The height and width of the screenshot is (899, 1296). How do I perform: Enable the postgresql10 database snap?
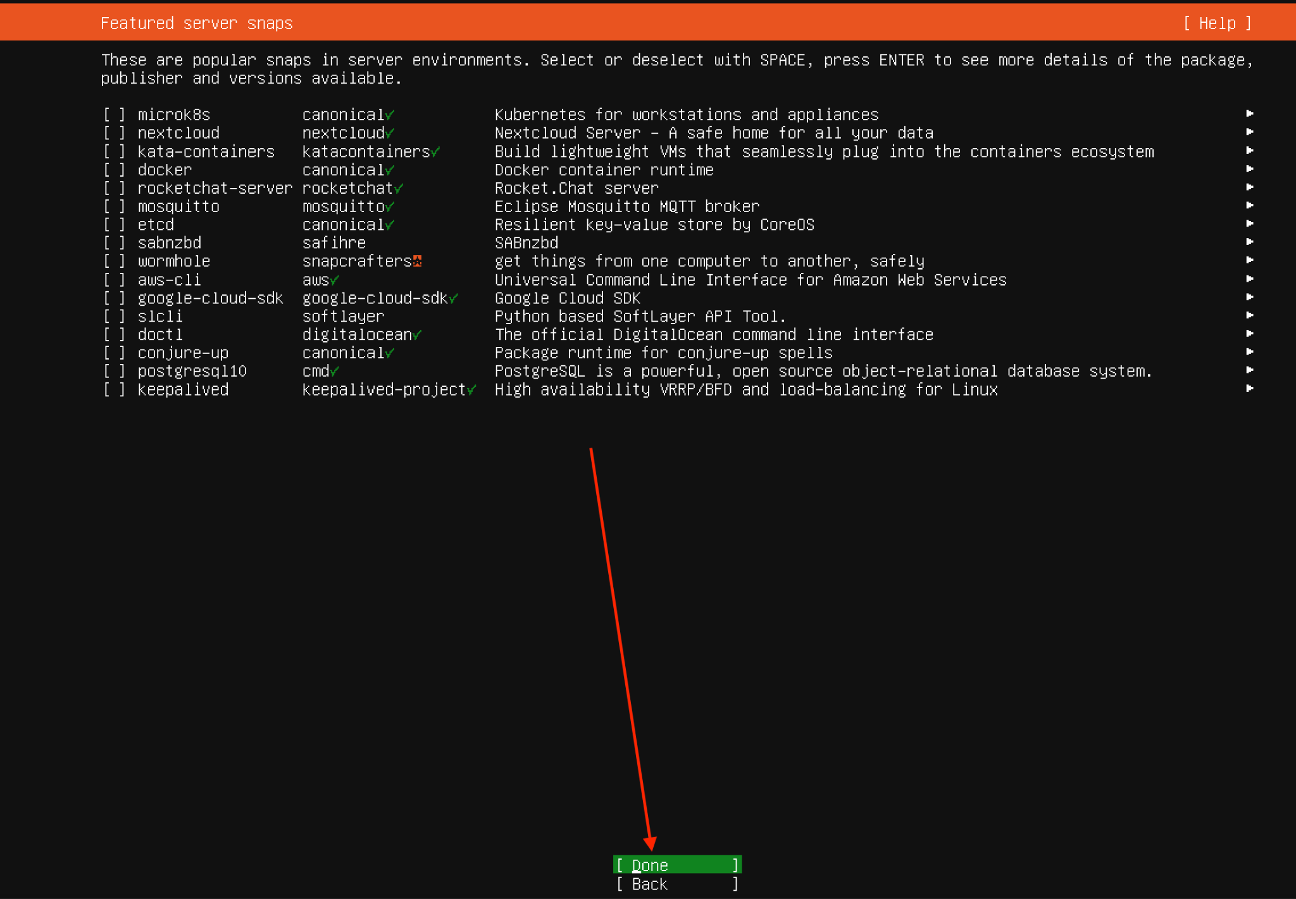click(113, 371)
